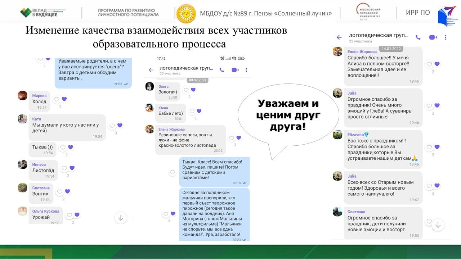This screenshot has width=461, height=259.
Task: Open Ольга's avatar in middle chat
Action: pyautogui.click(x=149, y=86)
